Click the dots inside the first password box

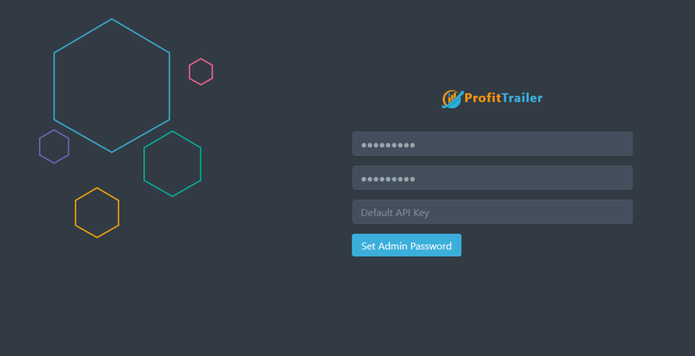(388, 145)
